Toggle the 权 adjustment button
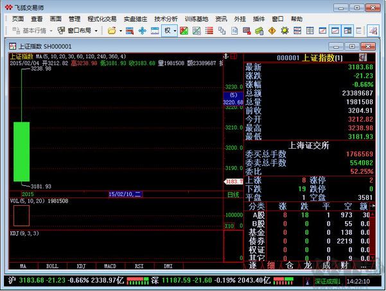This screenshot has width=386, height=291. 168,31
